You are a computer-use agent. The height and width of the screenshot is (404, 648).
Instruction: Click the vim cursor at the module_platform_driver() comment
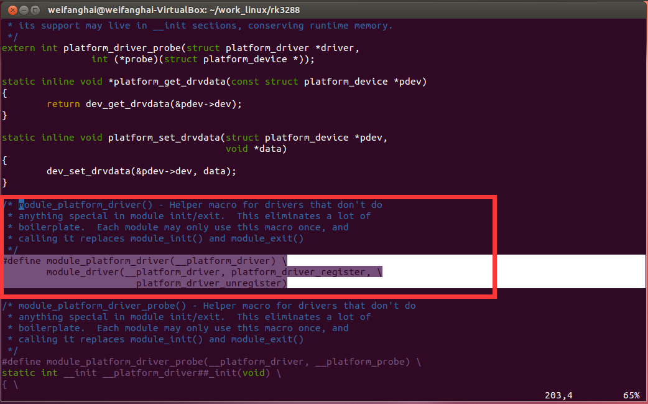[21, 205]
